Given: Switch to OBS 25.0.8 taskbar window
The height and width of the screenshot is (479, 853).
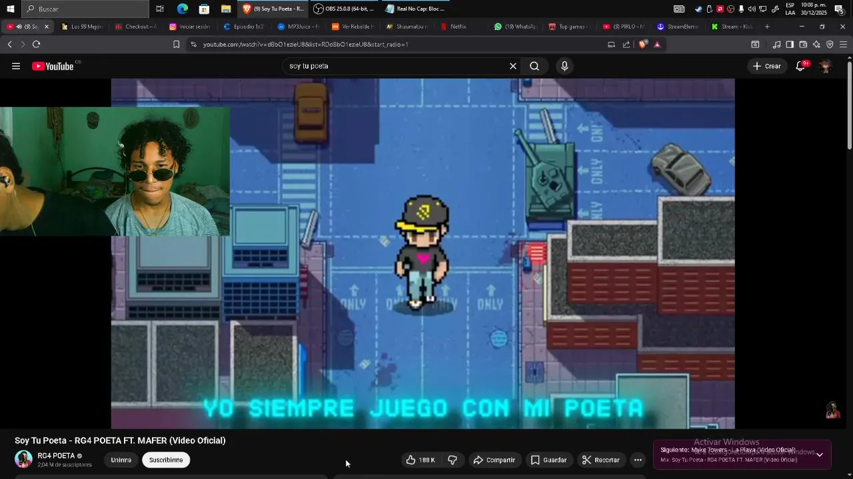Looking at the screenshot, I should tap(345, 9).
